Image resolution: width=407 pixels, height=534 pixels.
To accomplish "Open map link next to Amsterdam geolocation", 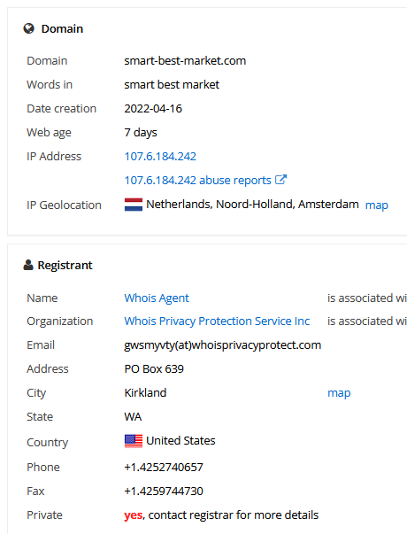I will 376,205.
